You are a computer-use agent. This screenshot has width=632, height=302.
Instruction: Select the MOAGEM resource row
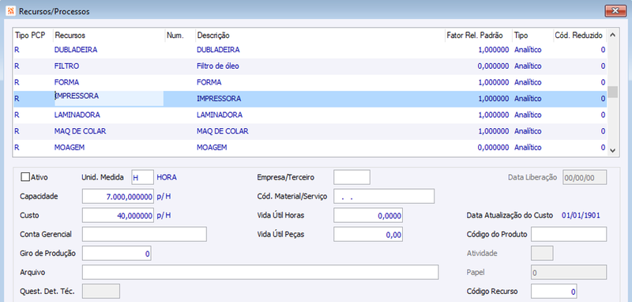[x=310, y=148]
